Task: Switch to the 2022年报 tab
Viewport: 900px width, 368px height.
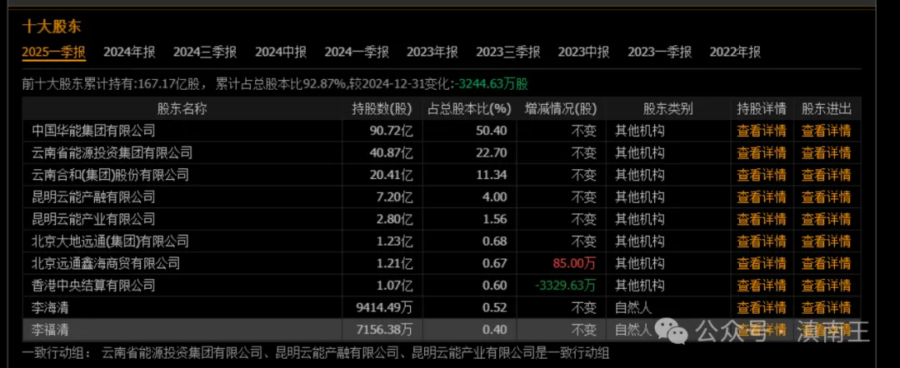Action: coord(735,52)
